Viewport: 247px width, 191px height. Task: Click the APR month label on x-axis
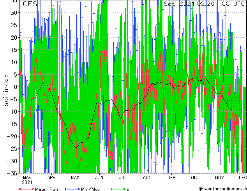pyautogui.click(x=51, y=178)
